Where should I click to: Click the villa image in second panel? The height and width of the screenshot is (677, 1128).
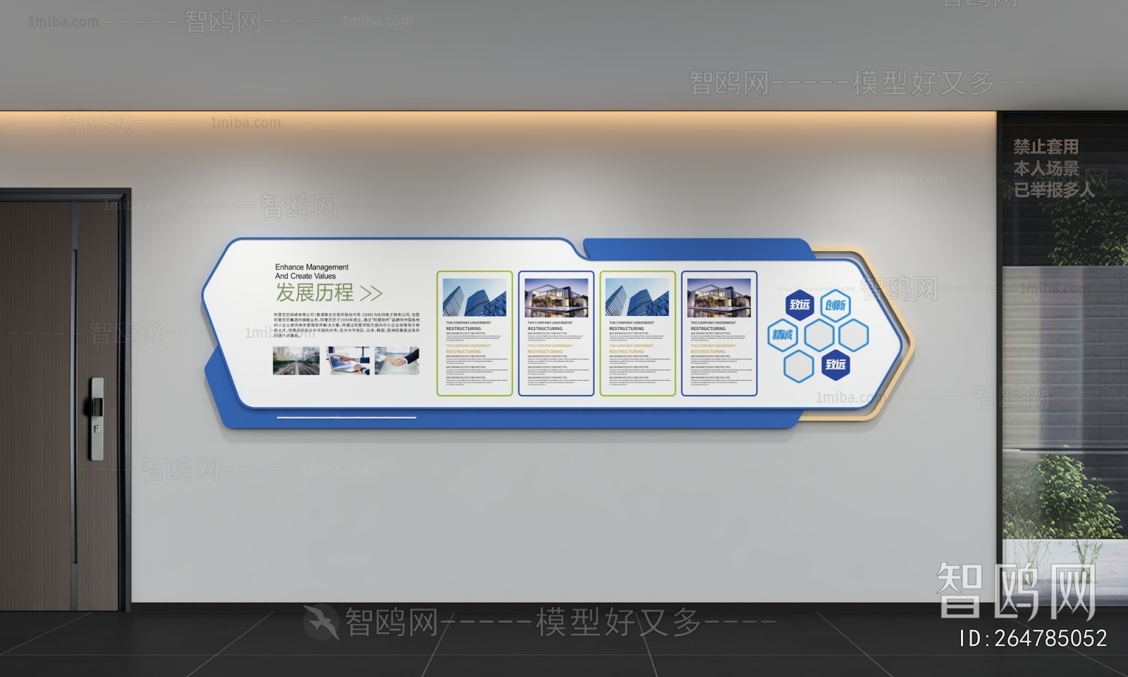tap(556, 297)
